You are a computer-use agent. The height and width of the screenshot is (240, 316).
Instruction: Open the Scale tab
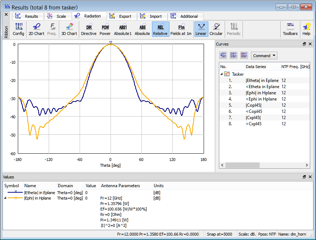[x=57, y=16]
